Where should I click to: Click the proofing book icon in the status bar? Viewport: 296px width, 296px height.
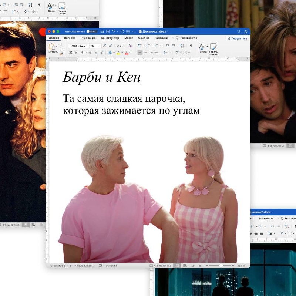pos(100,266)
